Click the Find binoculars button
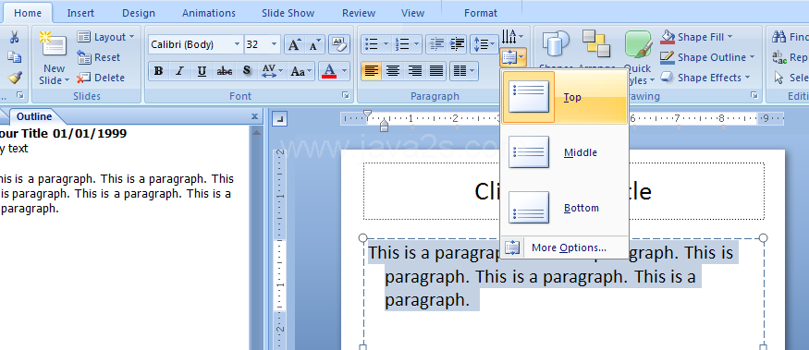The image size is (809, 350). pyautogui.click(x=790, y=37)
